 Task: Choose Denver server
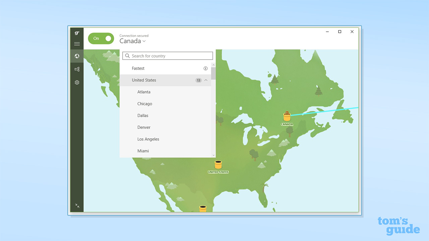[x=165, y=127]
